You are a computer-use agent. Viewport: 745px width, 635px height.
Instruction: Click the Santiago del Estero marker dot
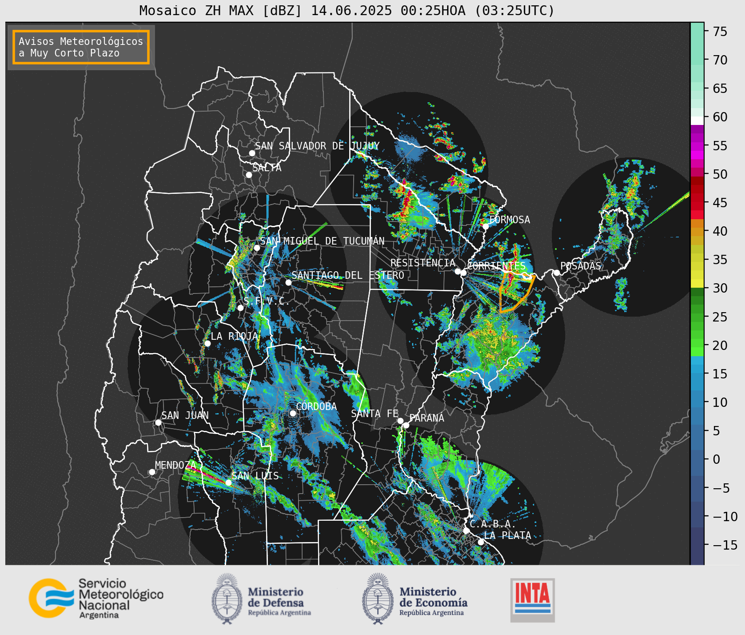(x=288, y=282)
